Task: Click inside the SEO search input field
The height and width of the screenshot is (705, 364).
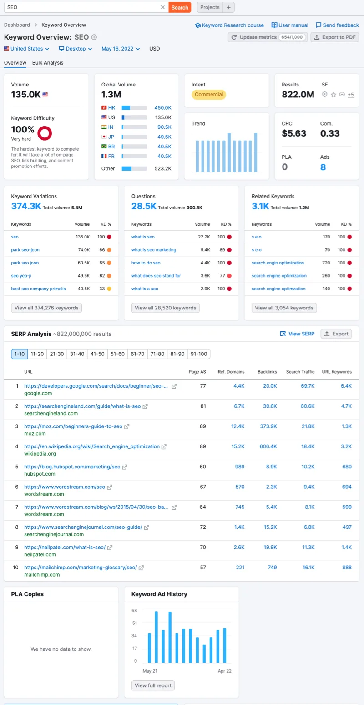Action: pyautogui.click(x=82, y=7)
